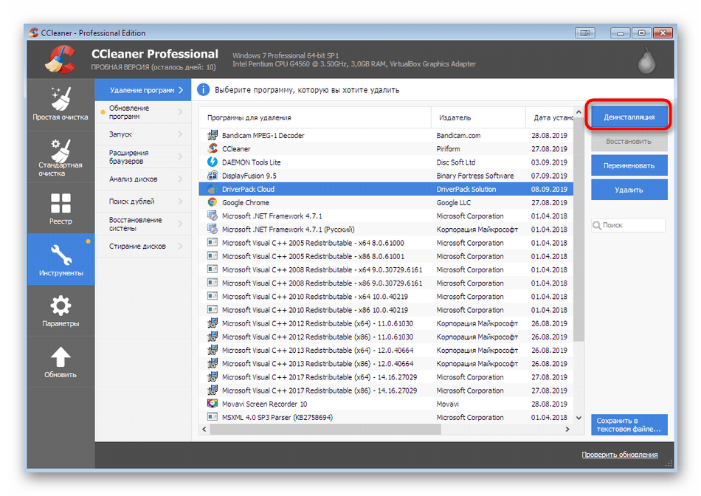Click Сохранить в текстовом файле button

(x=629, y=424)
